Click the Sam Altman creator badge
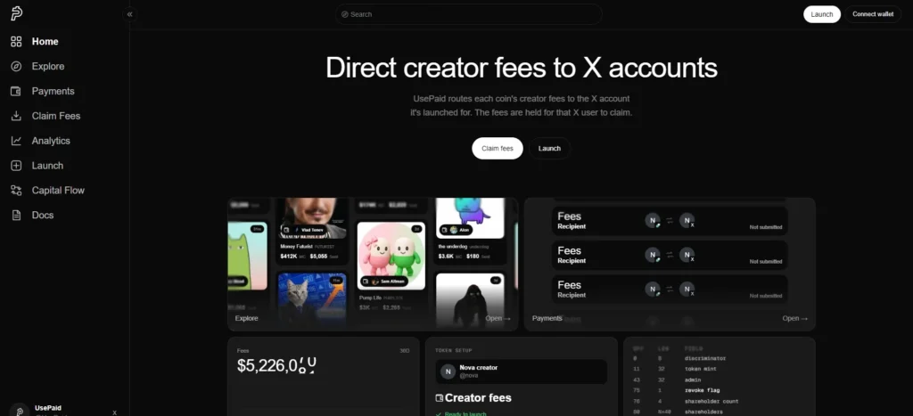913x416 pixels. 384,281
